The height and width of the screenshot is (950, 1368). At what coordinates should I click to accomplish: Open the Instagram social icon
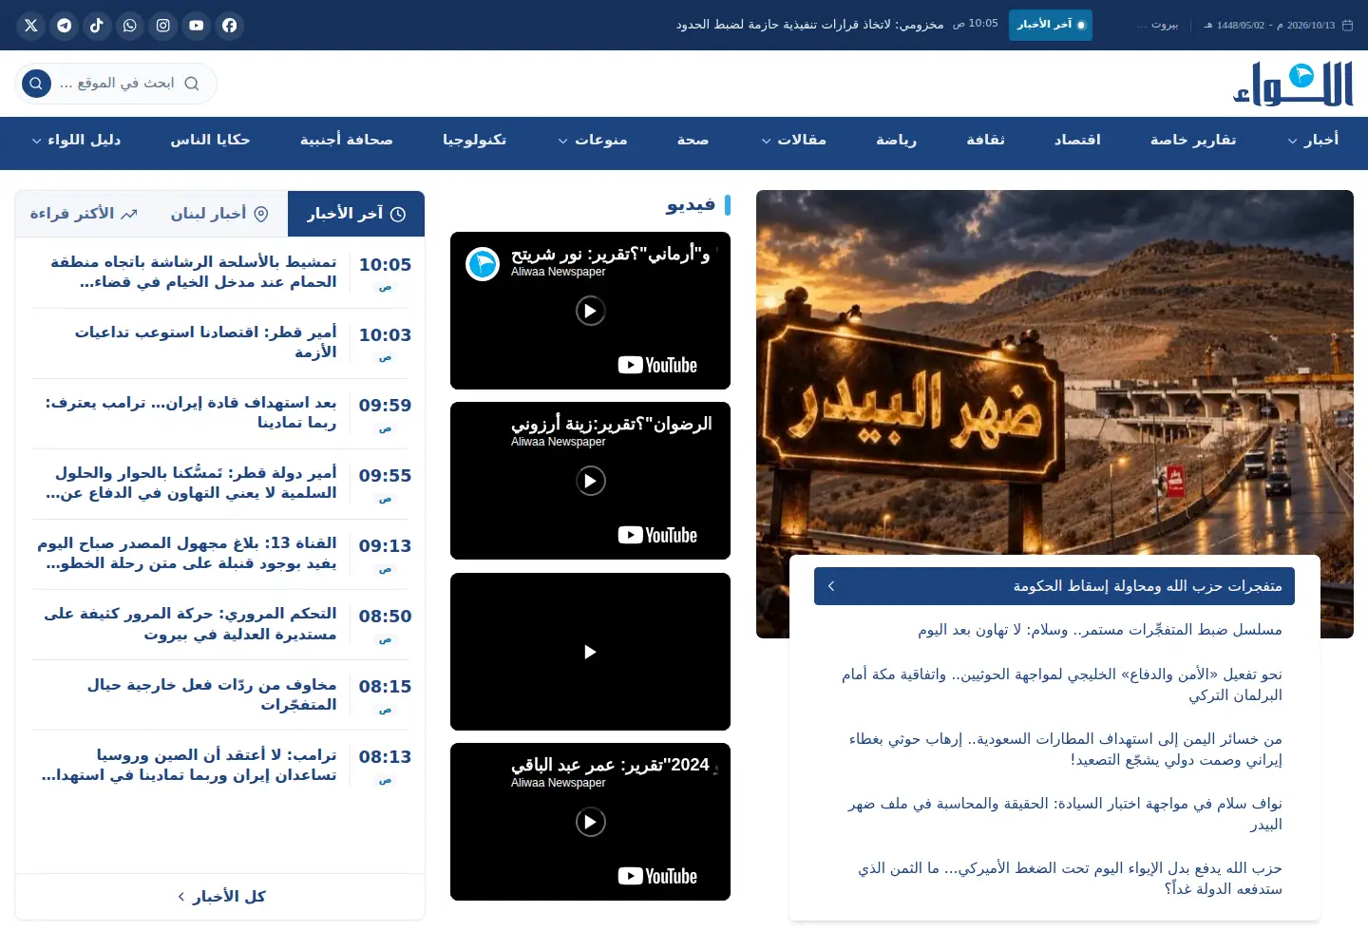163,26
